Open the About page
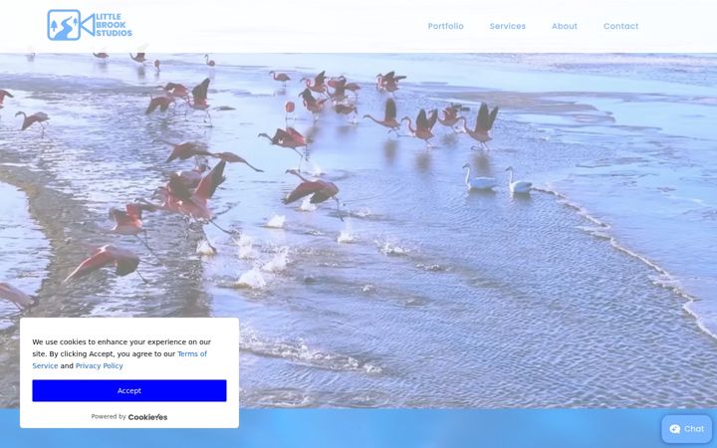 coord(565,26)
